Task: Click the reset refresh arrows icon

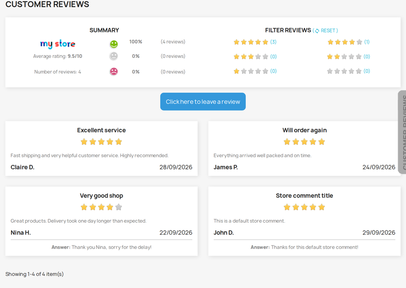Action: (317, 31)
